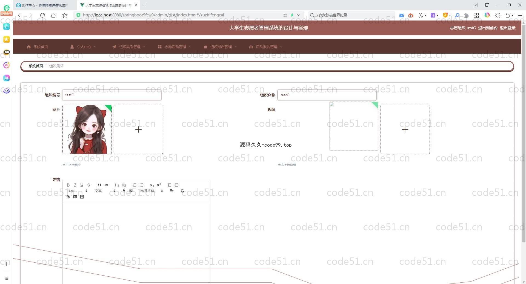The height and width of the screenshot is (284, 526).
Task: Apply Heading 2 style
Action: [x=124, y=185]
